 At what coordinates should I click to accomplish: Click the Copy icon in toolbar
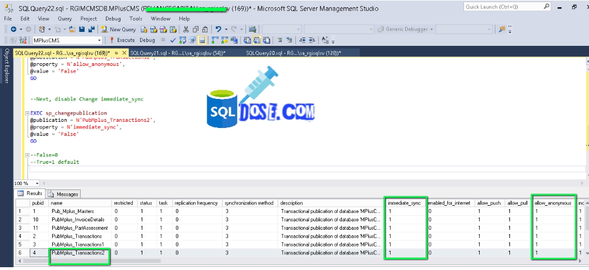coord(196,29)
